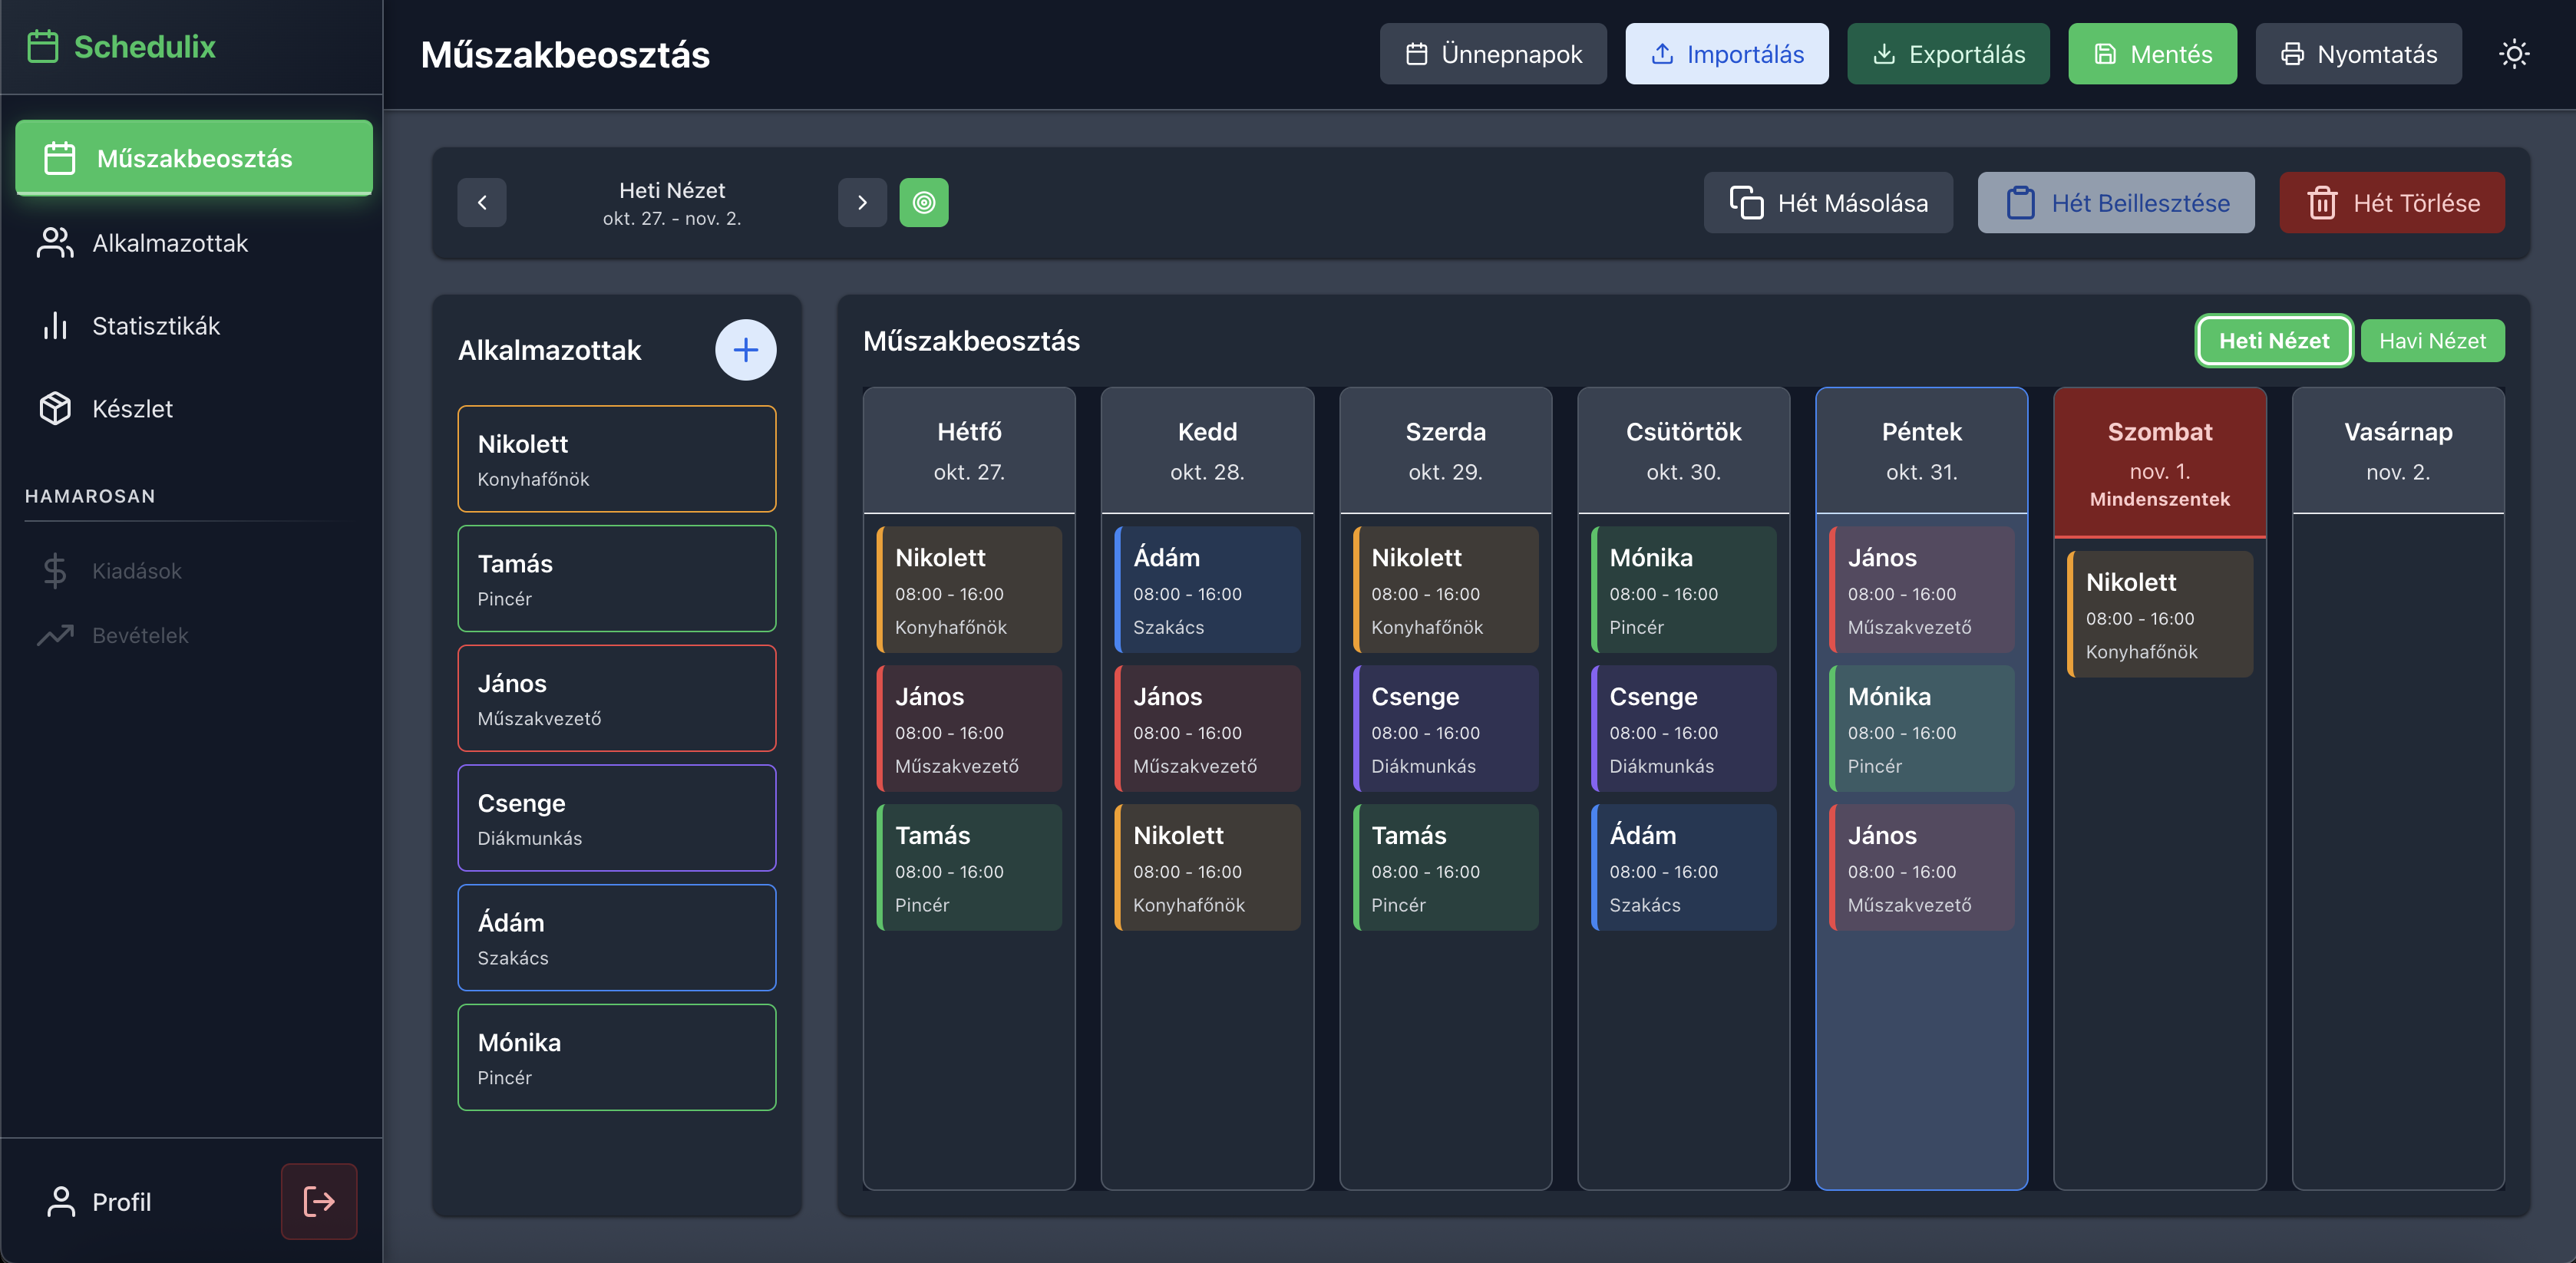
Task: Click the green target icon near week navigation
Action: [x=924, y=202]
